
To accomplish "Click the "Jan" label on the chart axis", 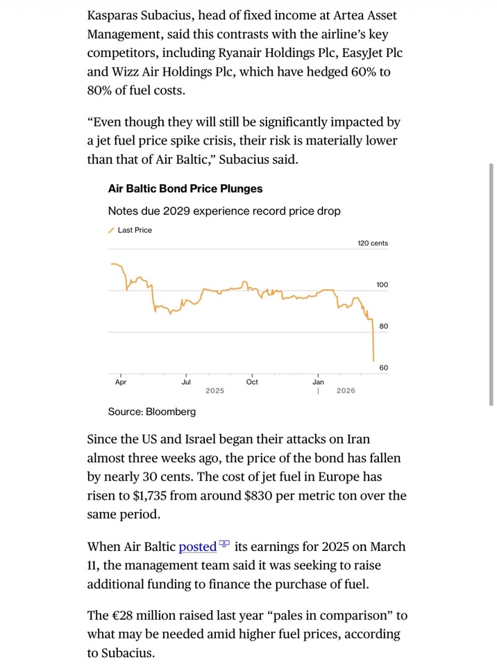I will [x=318, y=382].
